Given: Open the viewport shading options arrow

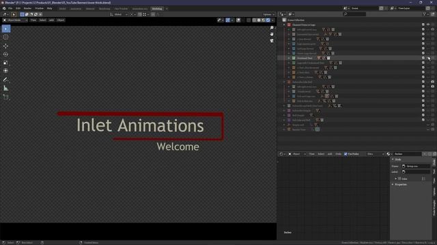Looking at the screenshot, I should pos(273,20).
